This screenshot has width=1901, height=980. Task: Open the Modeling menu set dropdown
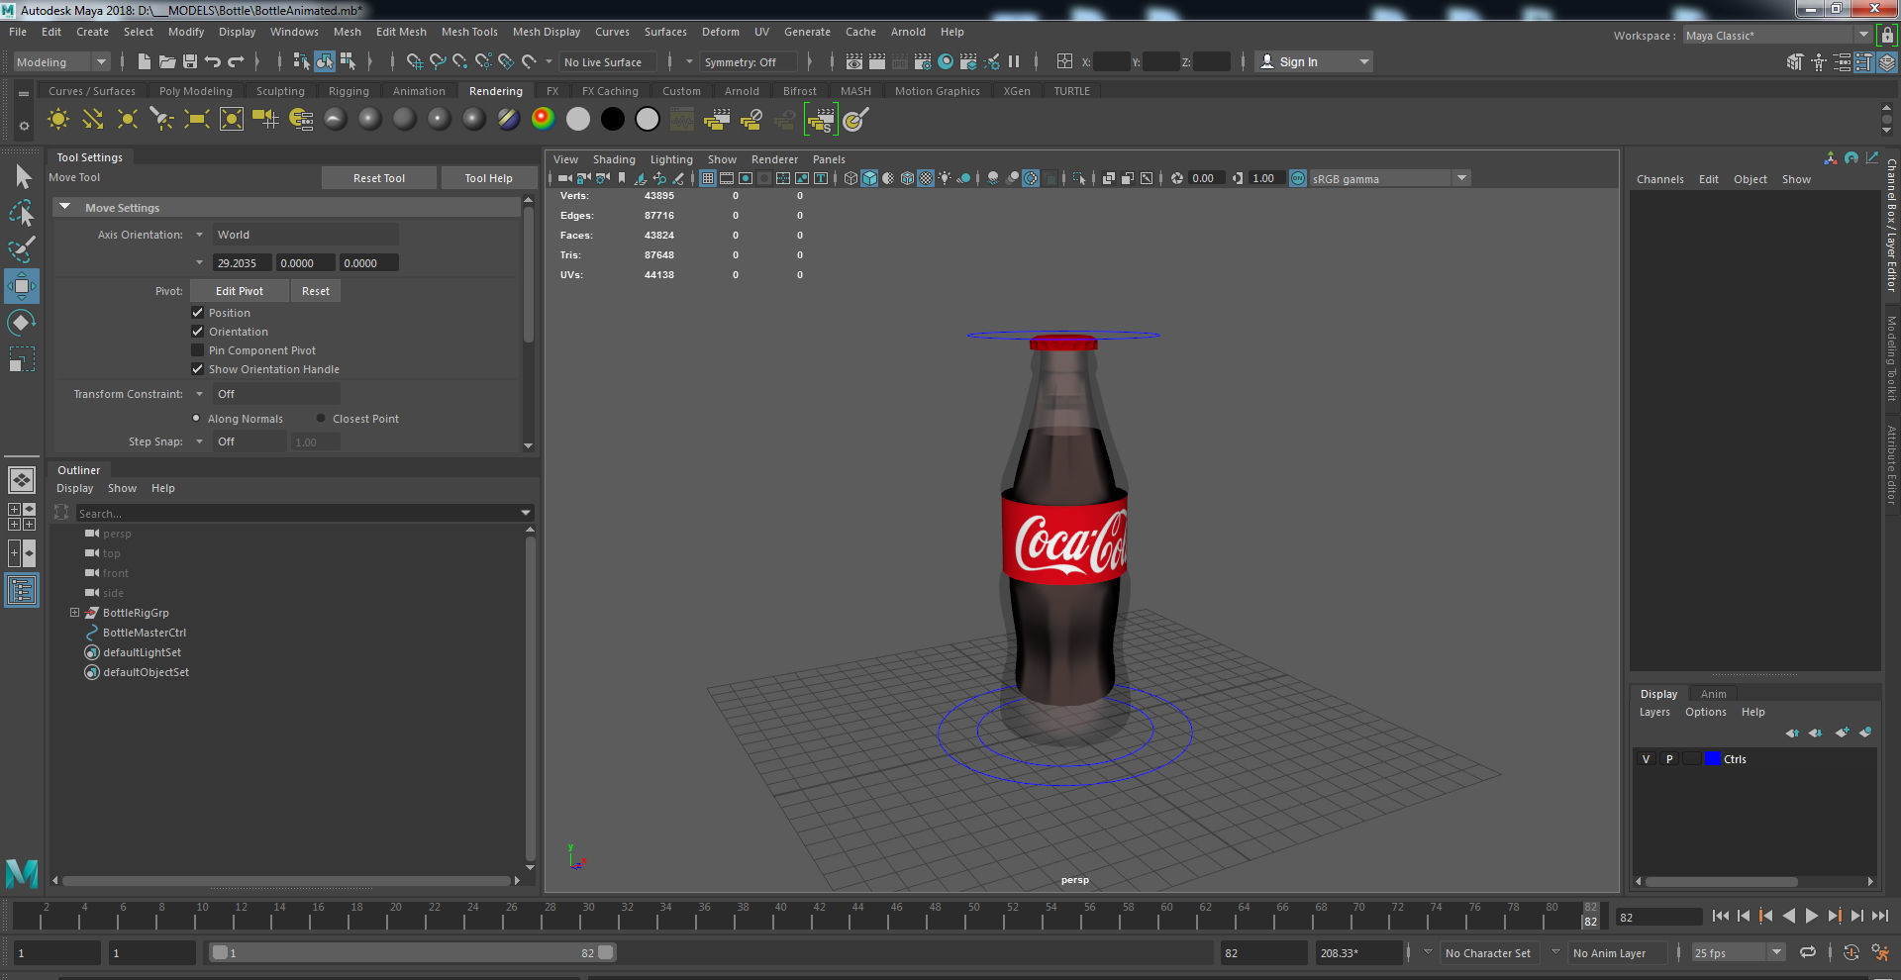(61, 61)
